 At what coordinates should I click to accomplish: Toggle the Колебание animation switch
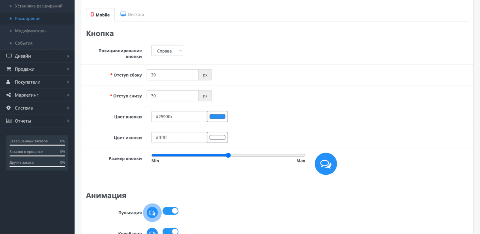170,231
